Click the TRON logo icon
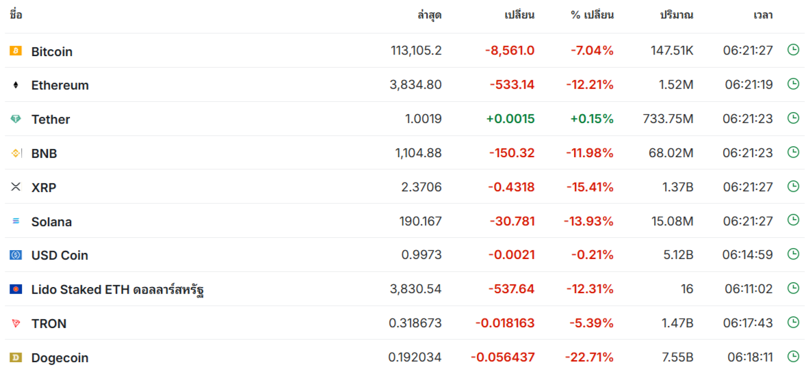 pyautogui.click(x=16, y=323)
